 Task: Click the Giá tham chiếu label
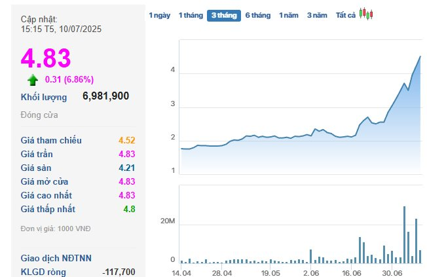pos(51,140)
